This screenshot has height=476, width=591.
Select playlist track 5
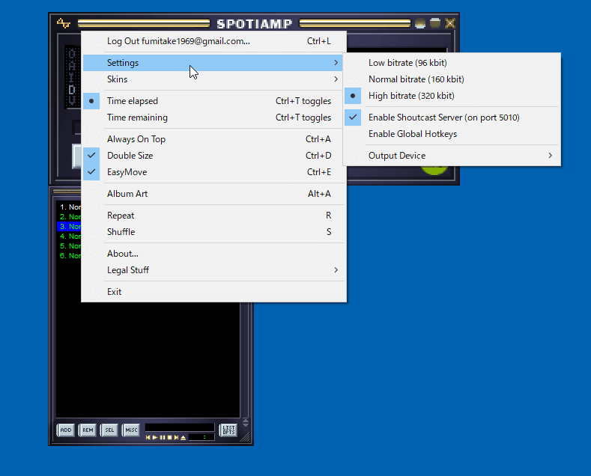[70, 246]
